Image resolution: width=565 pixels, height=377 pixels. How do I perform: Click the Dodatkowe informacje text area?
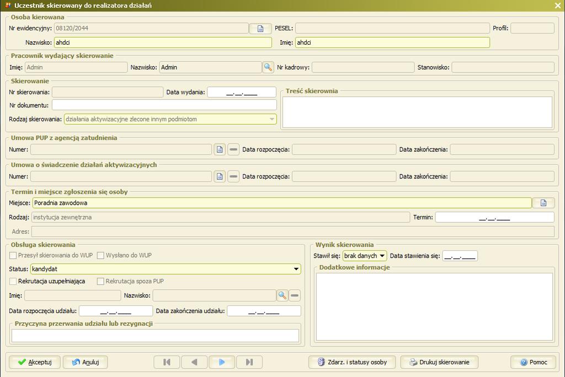click(x=434, y=307)
